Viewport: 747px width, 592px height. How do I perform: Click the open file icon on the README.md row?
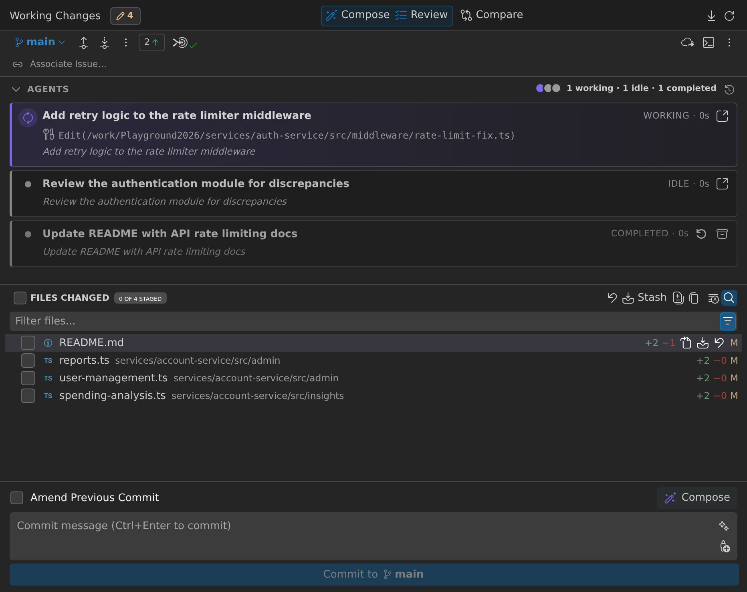click(686, 343)
